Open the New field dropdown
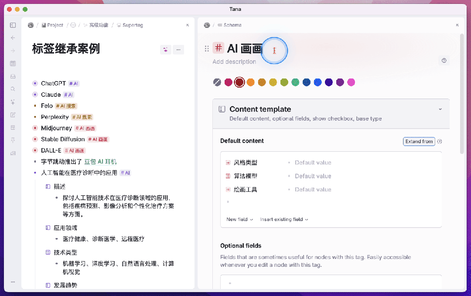The width and height of the screenshot is (471, 296). click(240, 219)
